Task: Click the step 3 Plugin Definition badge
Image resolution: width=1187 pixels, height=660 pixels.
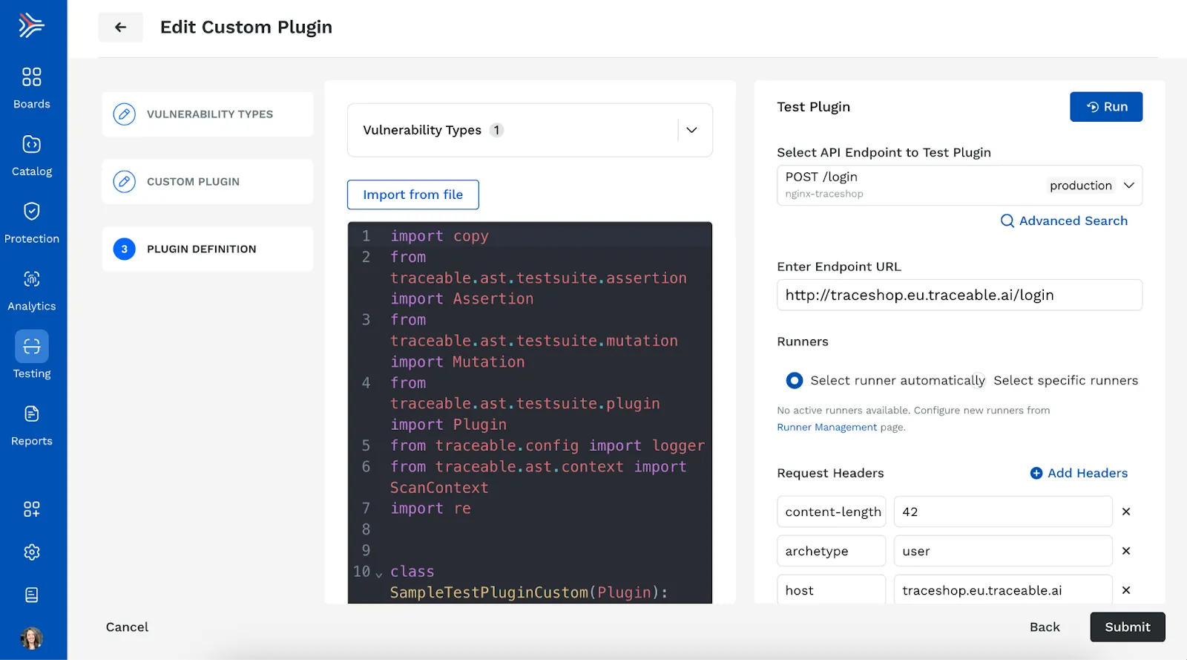Action: 124,249
